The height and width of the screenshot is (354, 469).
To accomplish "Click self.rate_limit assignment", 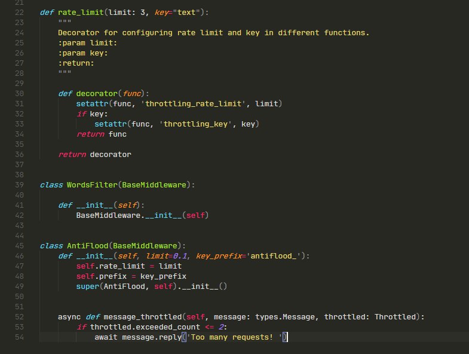I will click(129, 266).
